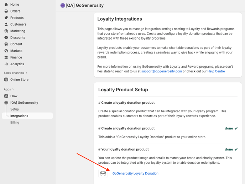Select the Integrations subpage

tap(27, 116)
